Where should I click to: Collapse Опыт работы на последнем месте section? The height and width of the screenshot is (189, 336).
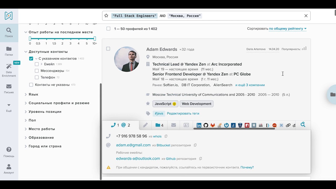[26, 32]
